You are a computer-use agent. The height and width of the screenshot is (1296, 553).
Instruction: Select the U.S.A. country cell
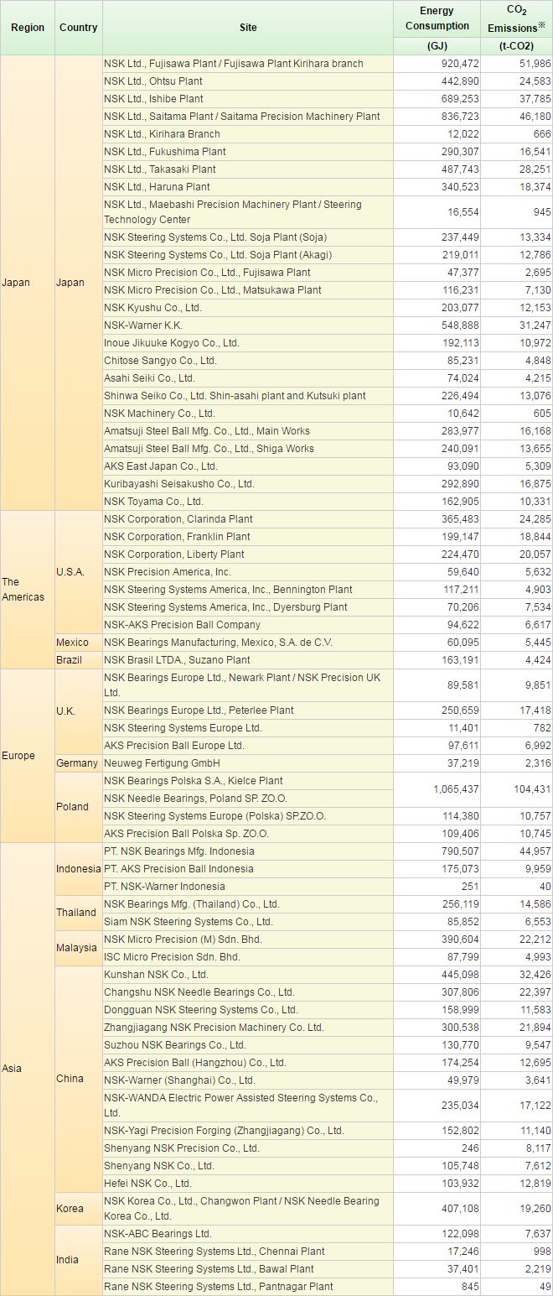(x=78, y=572)
